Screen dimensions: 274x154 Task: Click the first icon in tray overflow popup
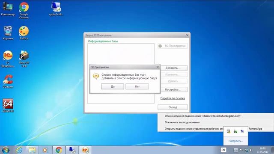click(x=228, y=131)
